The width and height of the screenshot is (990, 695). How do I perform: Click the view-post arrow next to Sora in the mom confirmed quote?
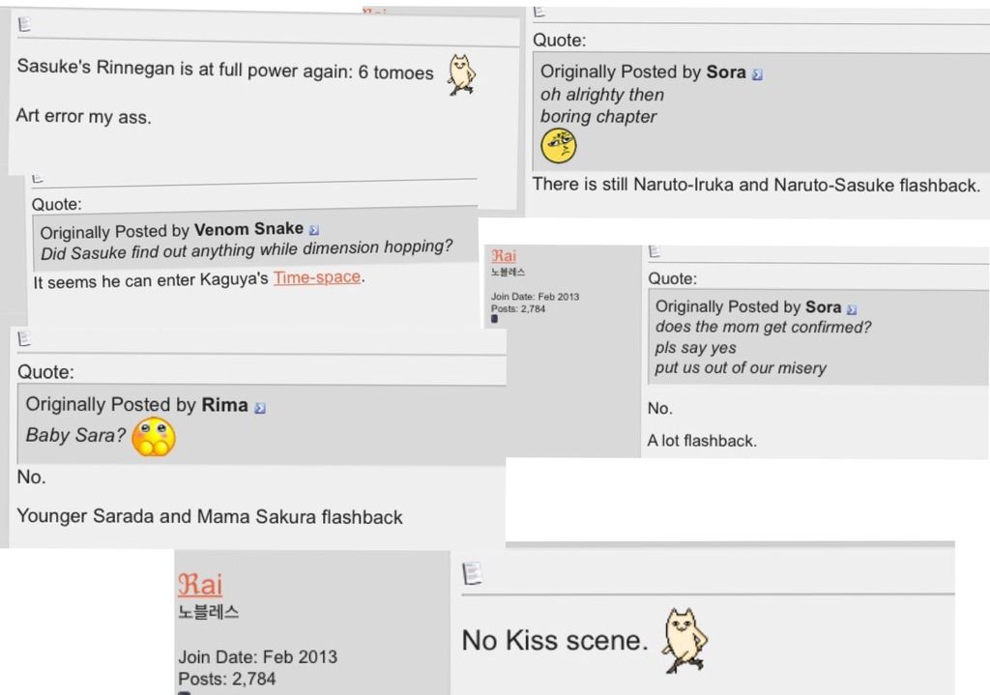(x=852, y=308)
